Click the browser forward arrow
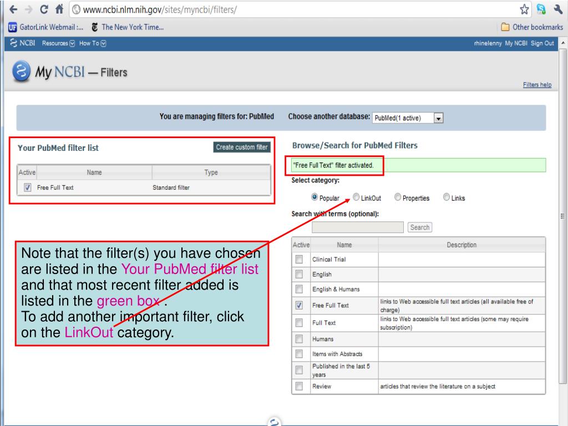Screen dimensions: 568x426 pyautogui.click(x=29, y=9)
